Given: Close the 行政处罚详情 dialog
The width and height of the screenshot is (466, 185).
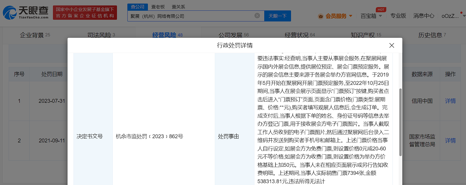Looking at the screenshot, I should 392,46.
